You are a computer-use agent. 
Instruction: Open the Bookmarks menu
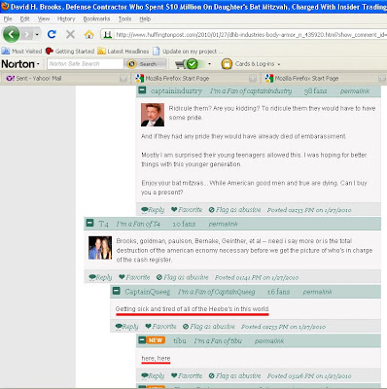[x=96, y=18]
